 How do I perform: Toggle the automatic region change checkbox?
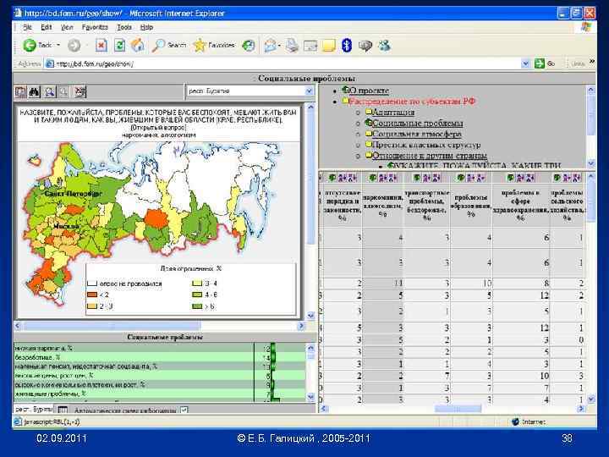183,410
